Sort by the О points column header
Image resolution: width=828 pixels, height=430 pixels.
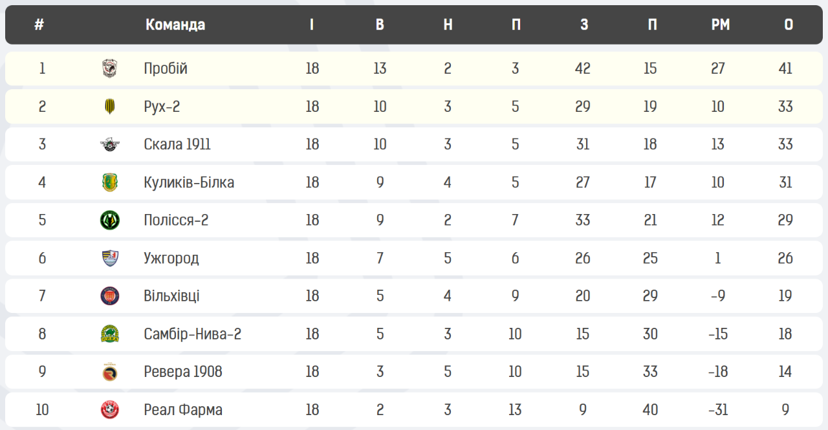(789, 25)
